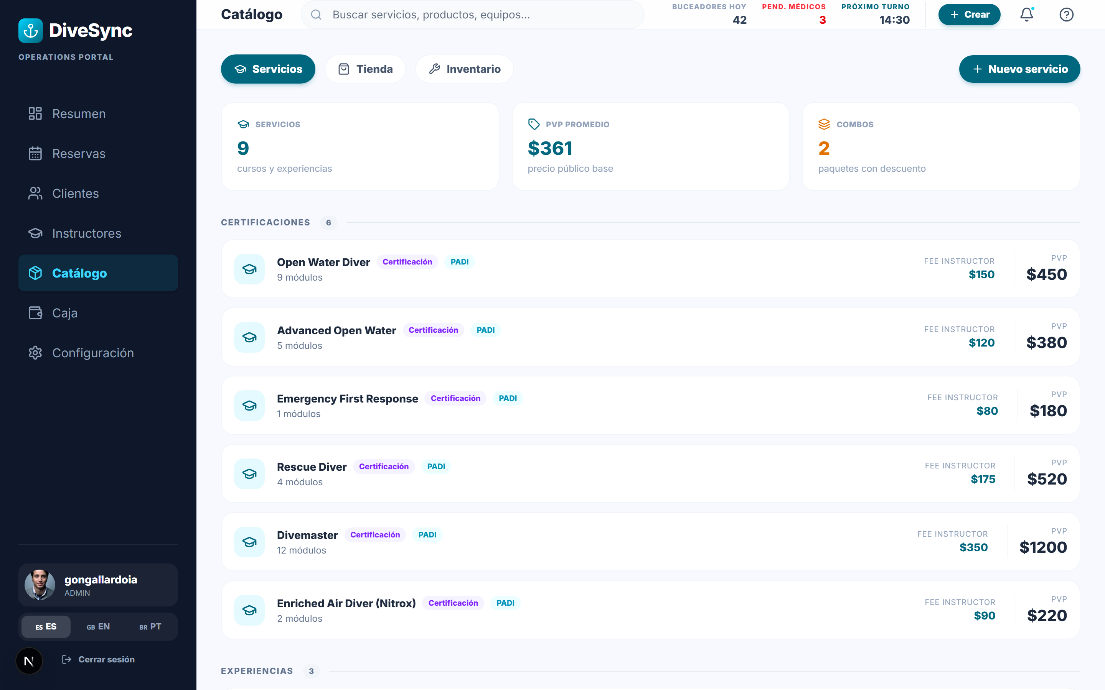The image size is (1105, 690).
Task: Click the $1200 PVP price of Divemaster
Action: click(x=1043, y=547)
